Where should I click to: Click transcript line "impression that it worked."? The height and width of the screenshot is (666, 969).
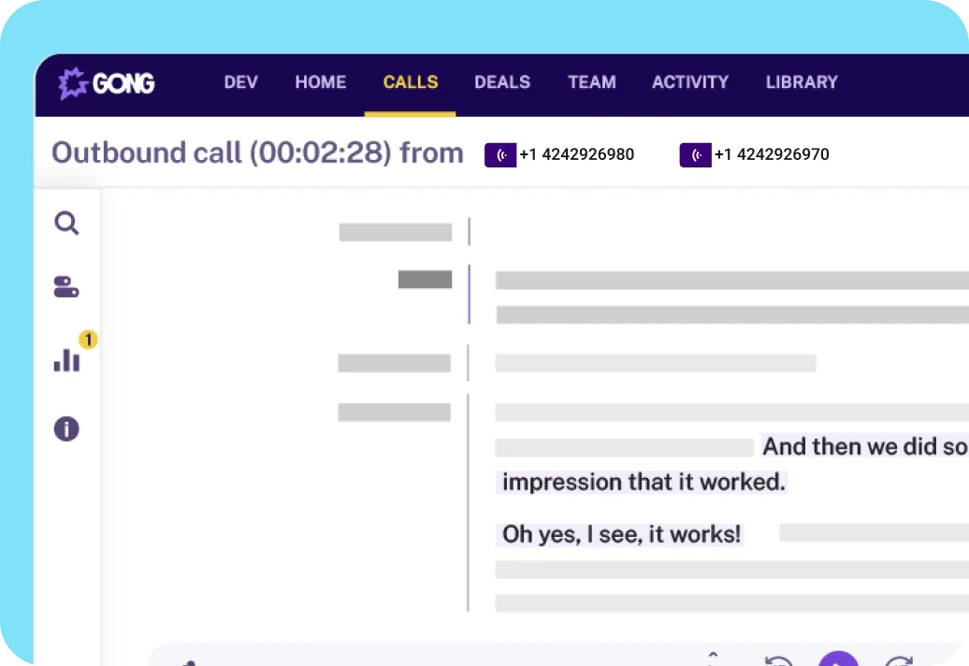coord(644,482)
